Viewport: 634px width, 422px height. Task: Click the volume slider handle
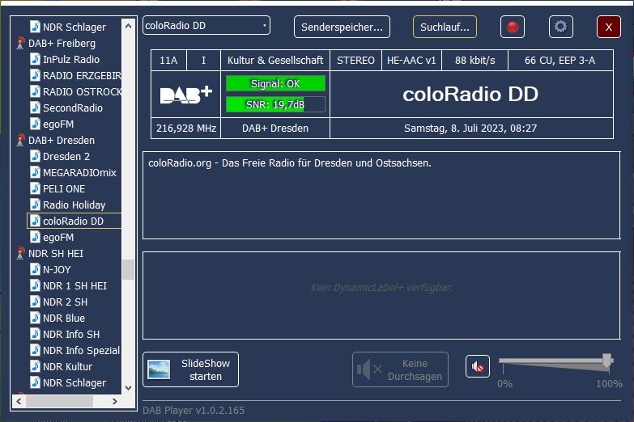tap(606, 361)
